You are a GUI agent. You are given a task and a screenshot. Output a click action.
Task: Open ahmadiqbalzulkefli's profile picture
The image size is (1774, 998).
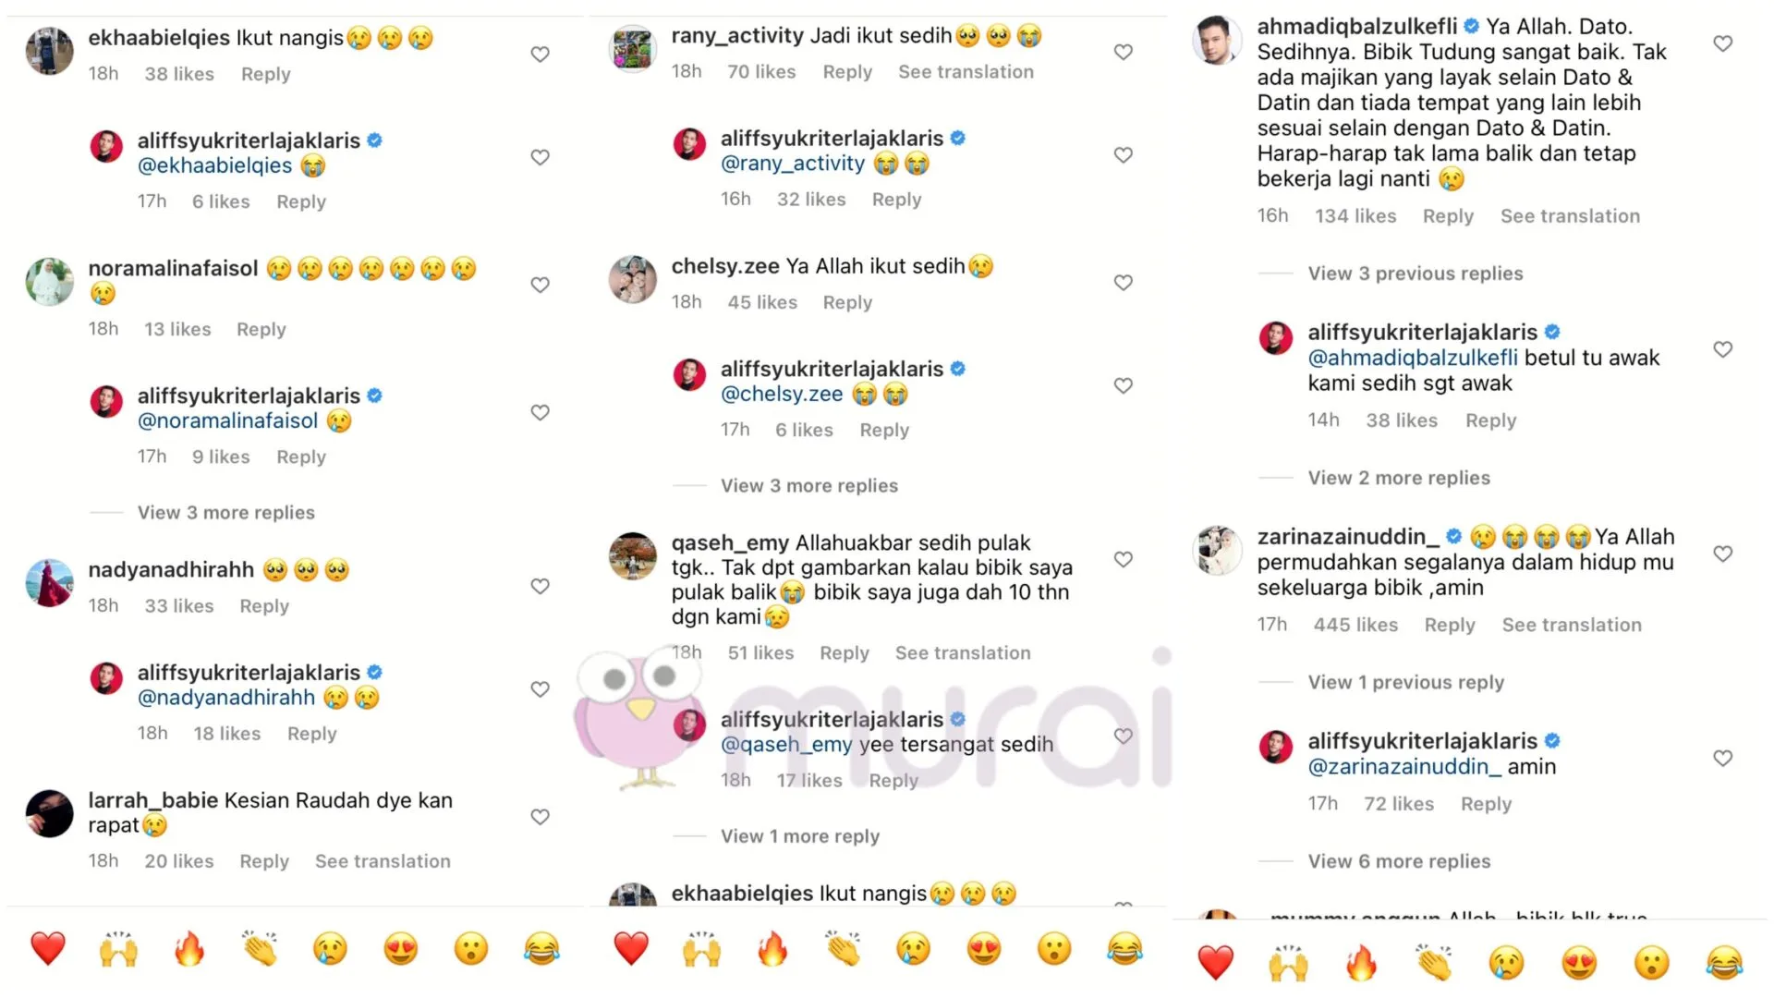[x=1217, y=40]
